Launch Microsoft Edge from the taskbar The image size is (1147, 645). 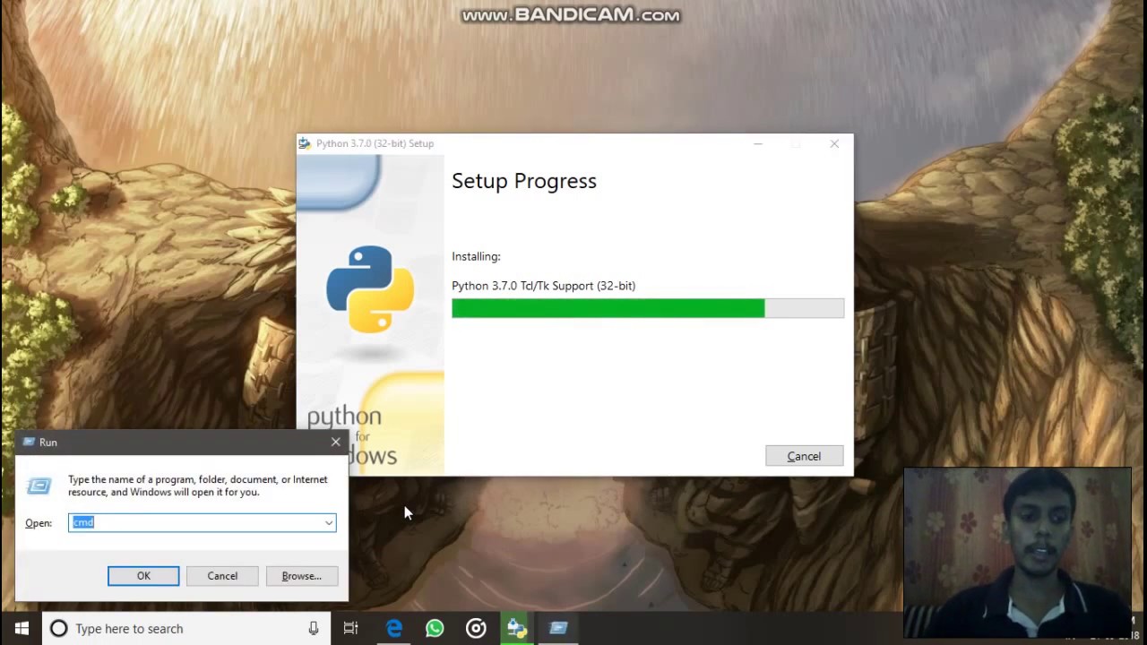(x=393, y=628)
